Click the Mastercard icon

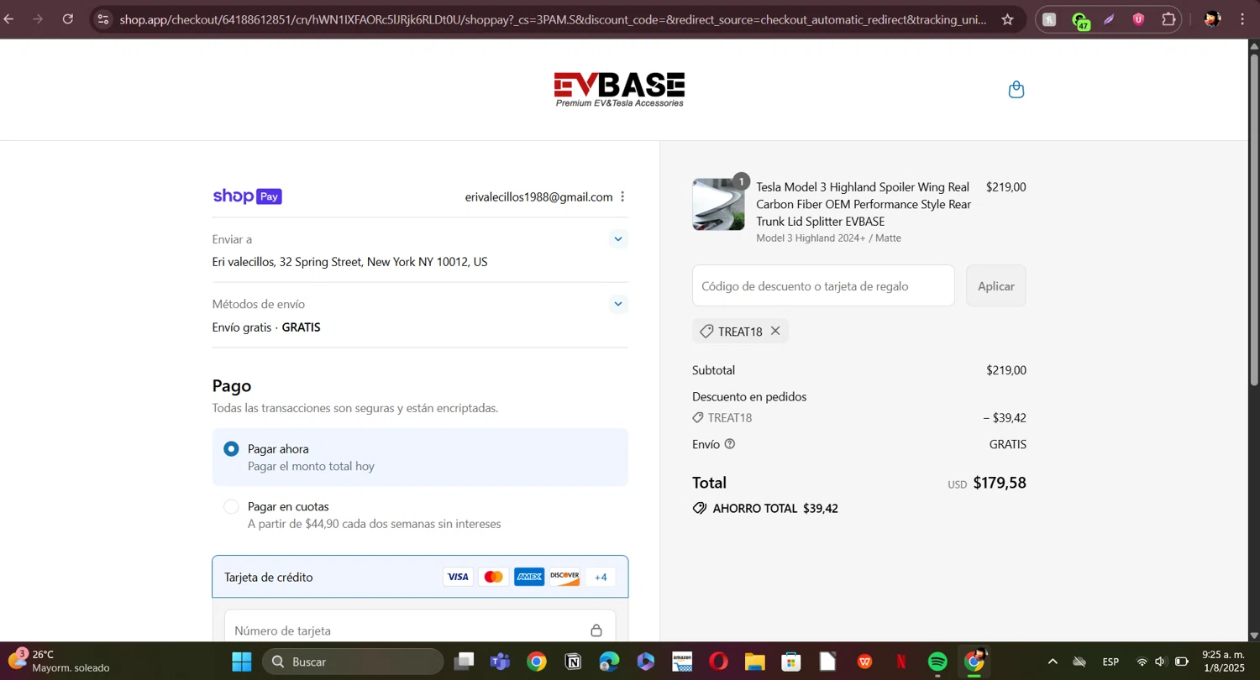point(494,577)
